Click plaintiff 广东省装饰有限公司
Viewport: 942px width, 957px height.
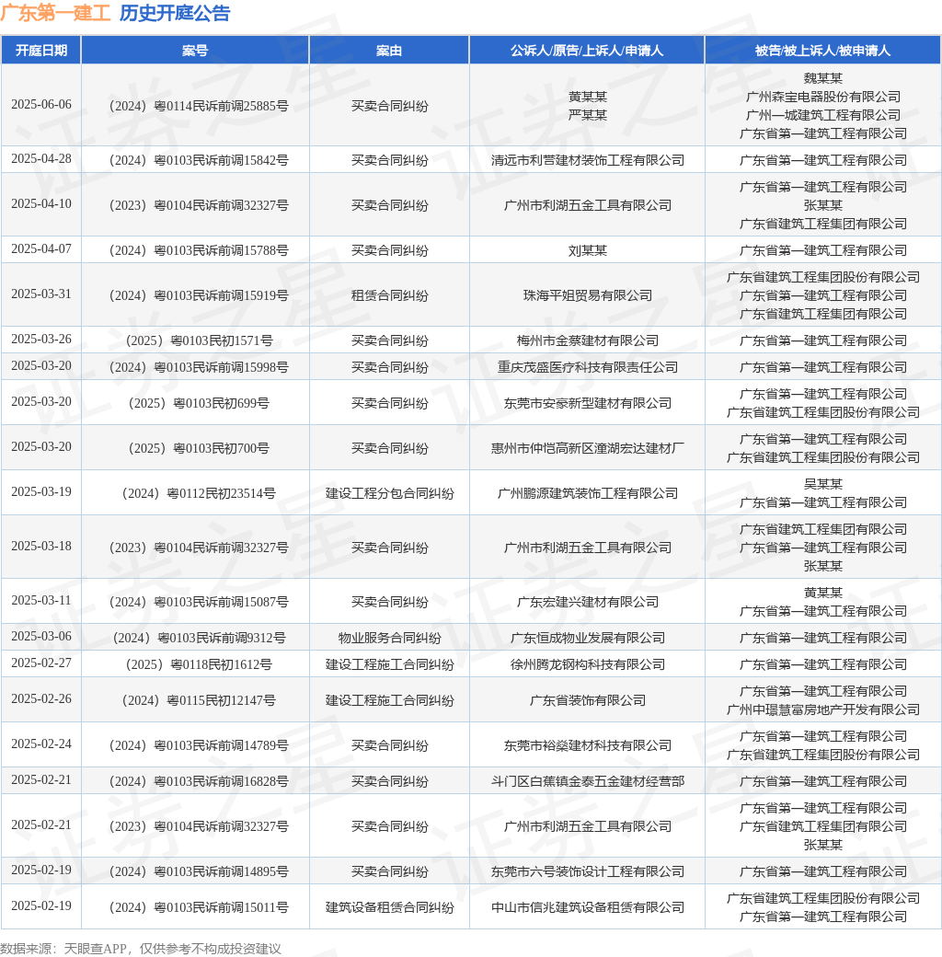pos(587,700)
